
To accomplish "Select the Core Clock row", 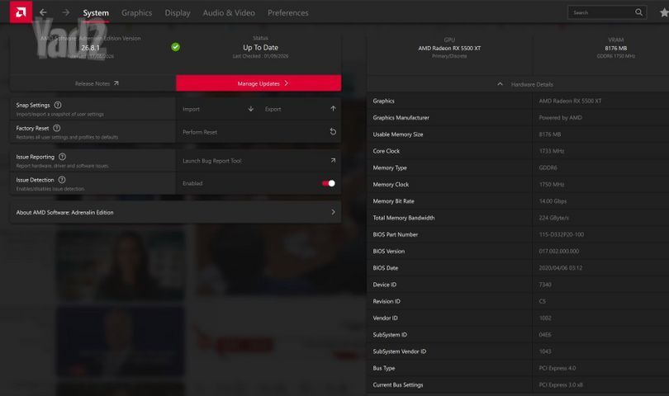I will (x=518, y=151).
